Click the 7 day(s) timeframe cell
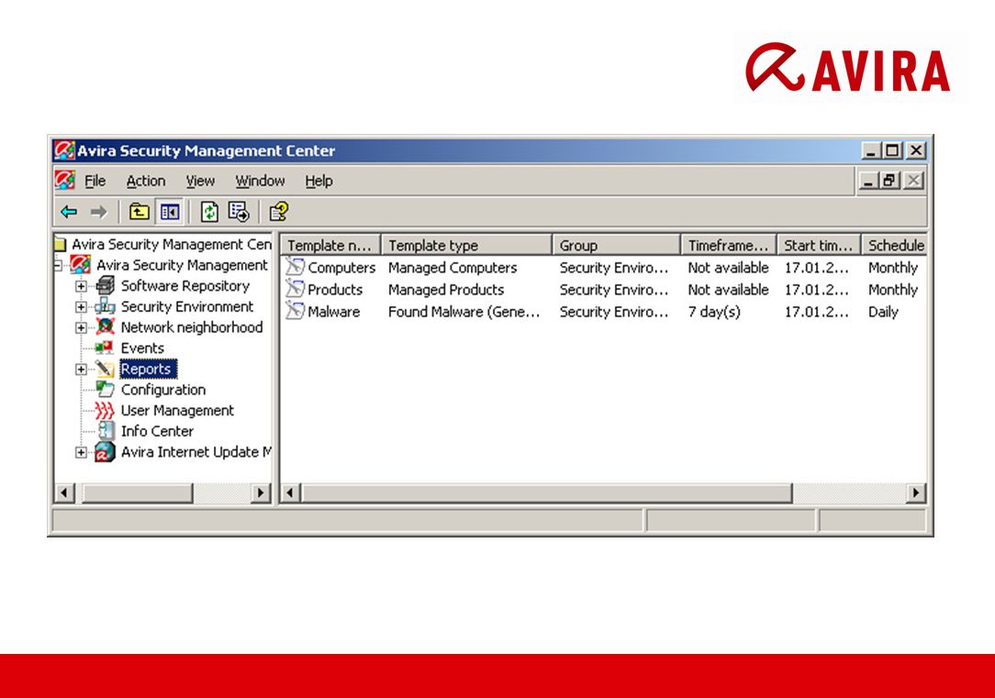The width and height of the screenshot is (995, 698). tap(714, 312)
